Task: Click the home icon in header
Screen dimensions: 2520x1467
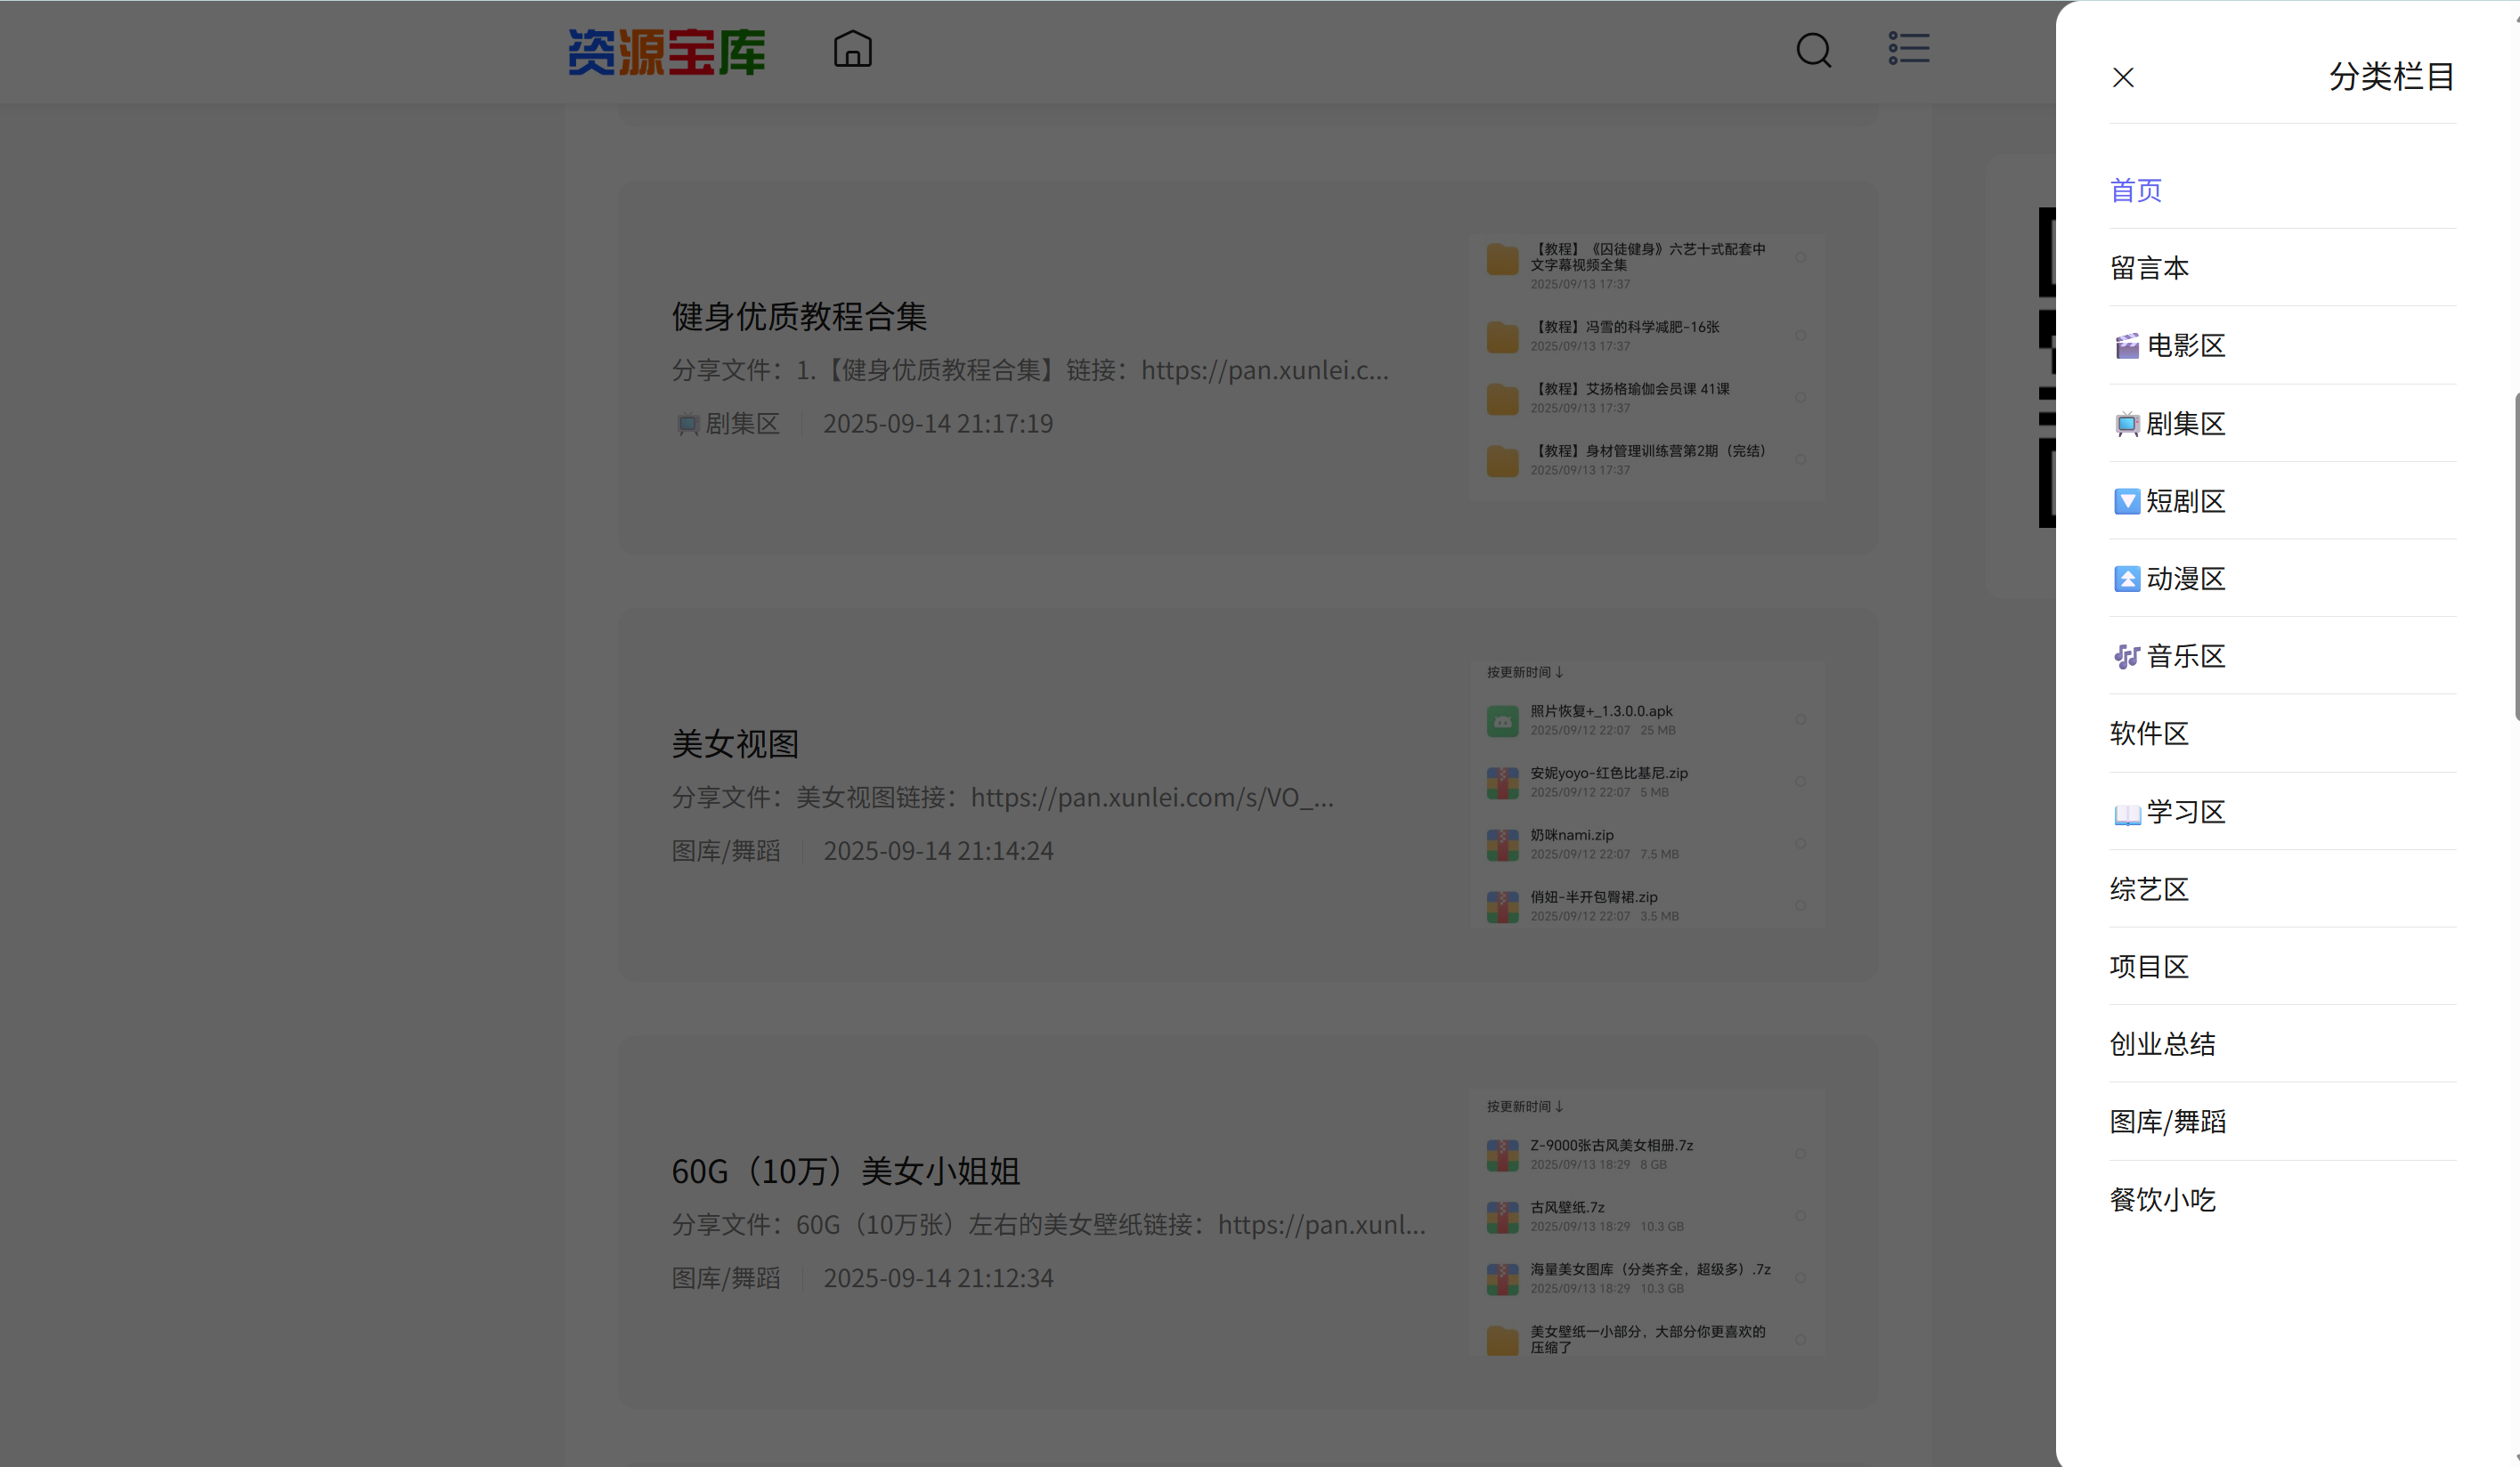Action: click(852, 49)
